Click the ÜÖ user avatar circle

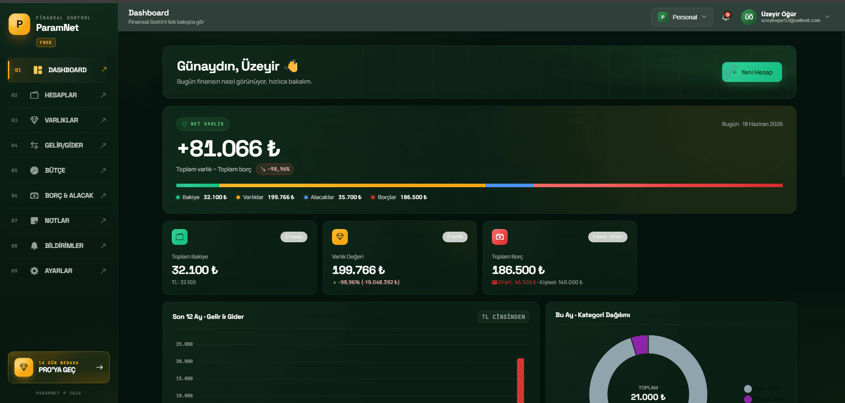(x=749, y=17)
